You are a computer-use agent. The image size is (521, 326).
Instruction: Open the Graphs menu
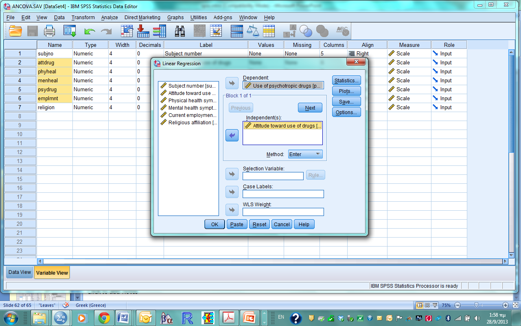[175, 18]
